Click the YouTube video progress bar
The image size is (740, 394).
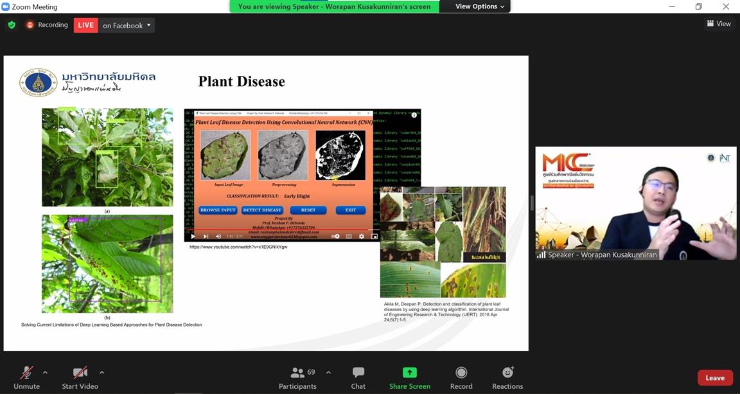[283, 229]
